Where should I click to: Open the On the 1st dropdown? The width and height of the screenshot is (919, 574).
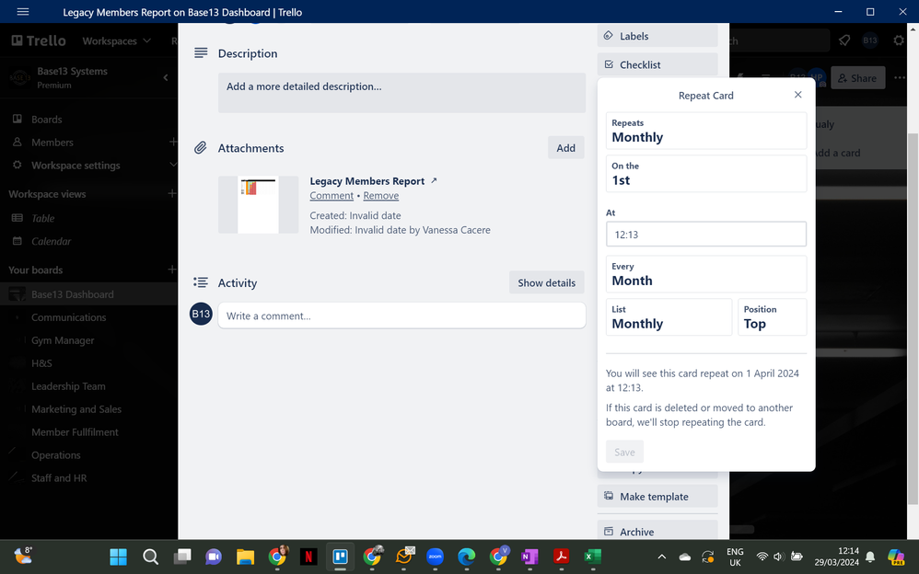705,173
